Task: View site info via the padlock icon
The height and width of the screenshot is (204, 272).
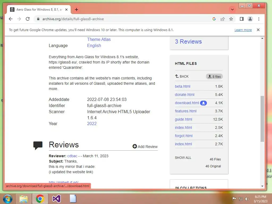Action: pos(38,19)
